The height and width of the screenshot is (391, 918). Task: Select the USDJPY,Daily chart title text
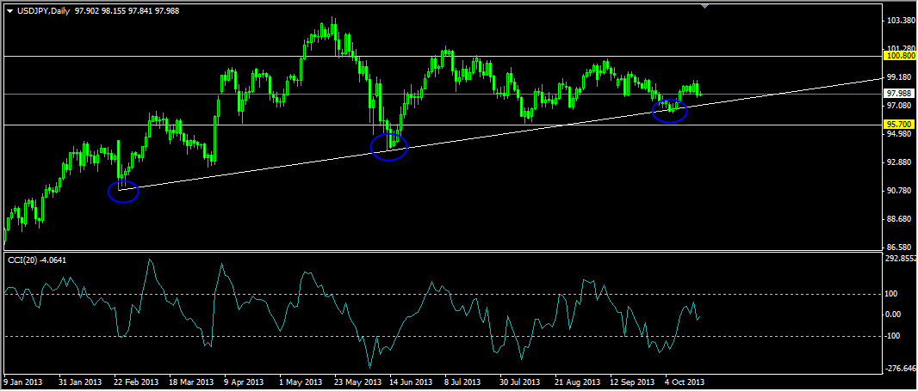pos(41,11)
